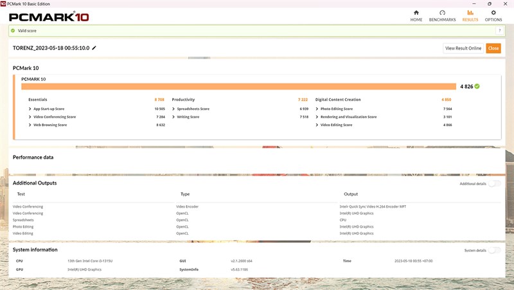Expand Writing Score
The image size is (514, 290).
(x=173, y=117)
